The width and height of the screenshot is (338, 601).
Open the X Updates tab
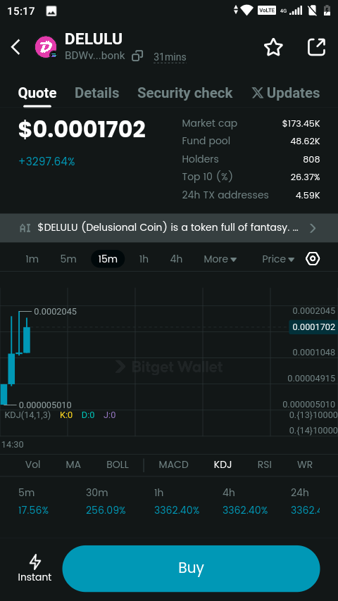(286, 93)
